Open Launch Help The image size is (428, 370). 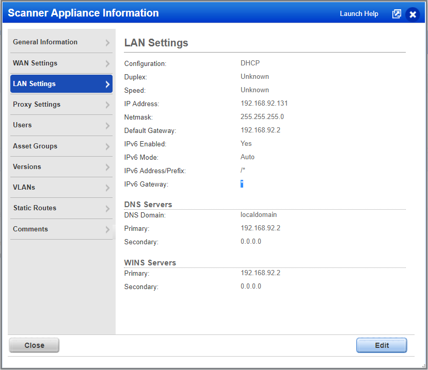click(x=359, y=14)
